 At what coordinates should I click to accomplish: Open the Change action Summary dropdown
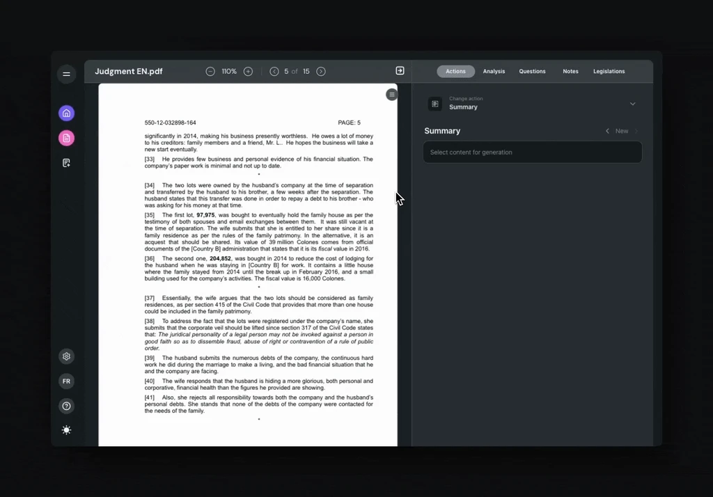[x=632, y=103]
